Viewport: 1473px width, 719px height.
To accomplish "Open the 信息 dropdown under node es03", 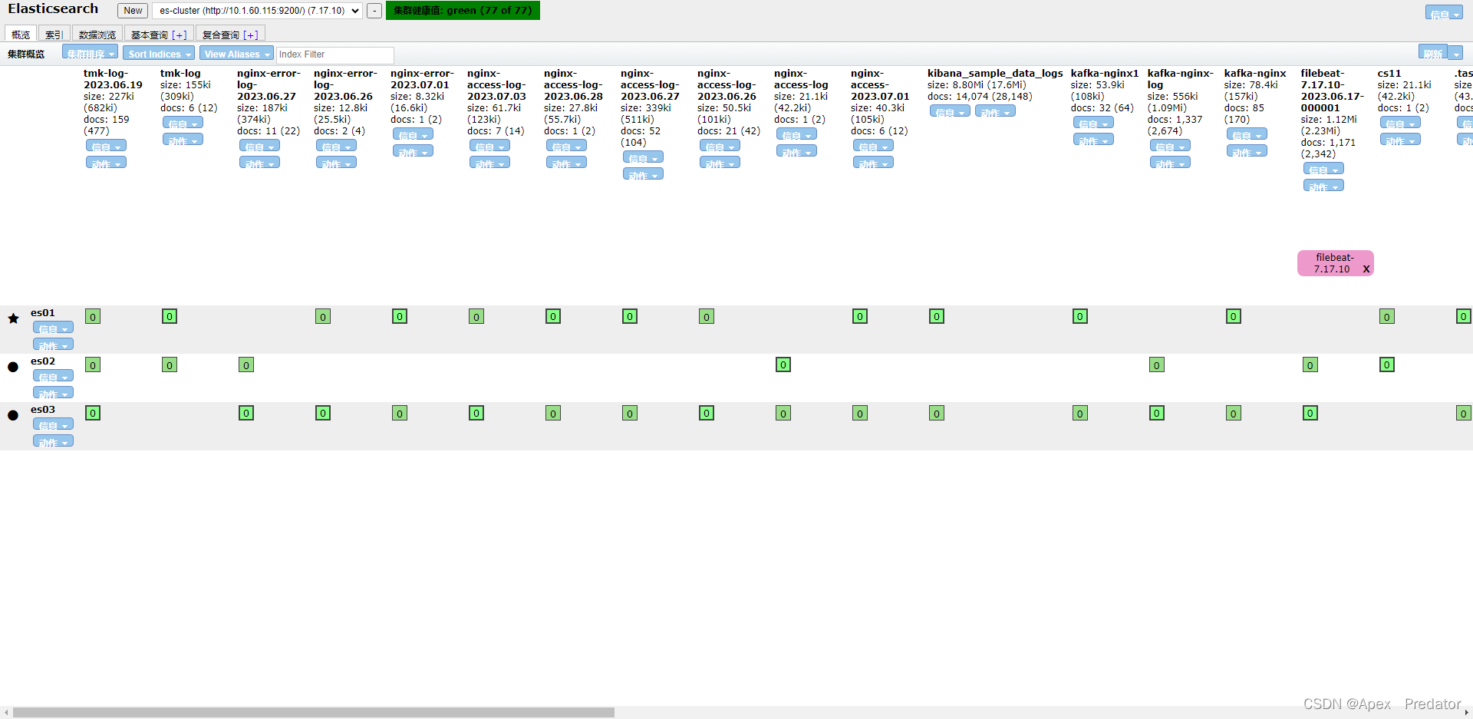I will (x=53, y=424).
